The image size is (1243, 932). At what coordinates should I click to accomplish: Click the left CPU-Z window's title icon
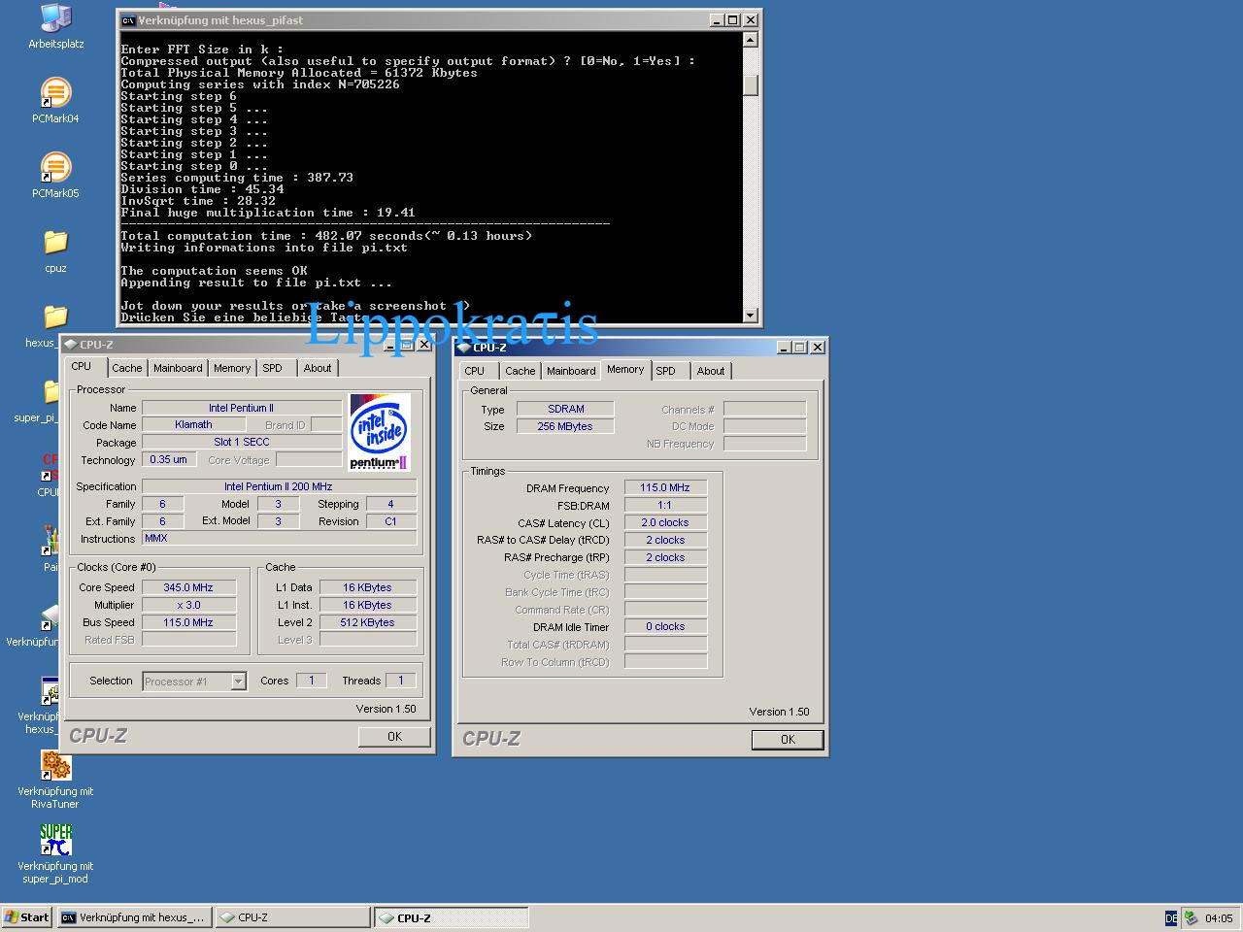click(x=71, y=344)
